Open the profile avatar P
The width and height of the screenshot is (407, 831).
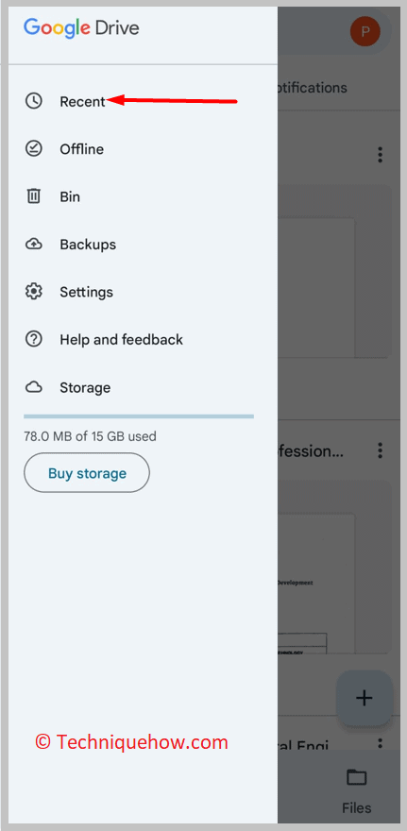(365, 31)
